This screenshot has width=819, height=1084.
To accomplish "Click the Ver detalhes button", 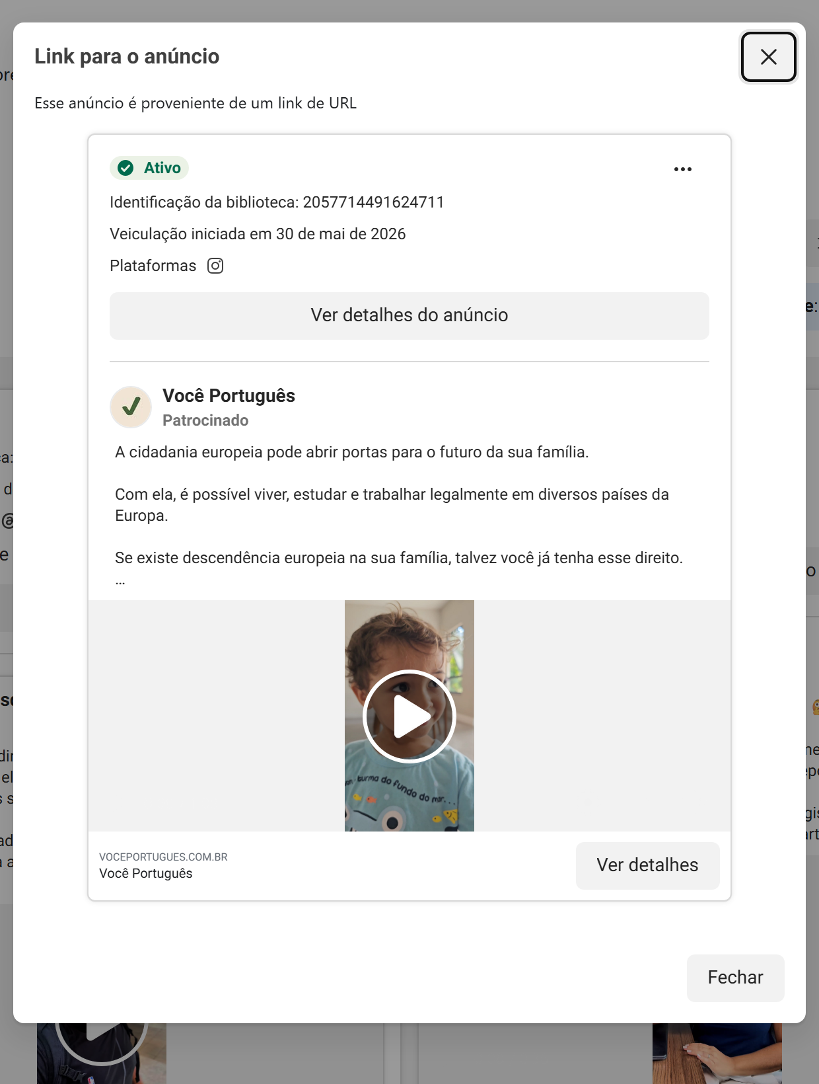I will 647,865.
